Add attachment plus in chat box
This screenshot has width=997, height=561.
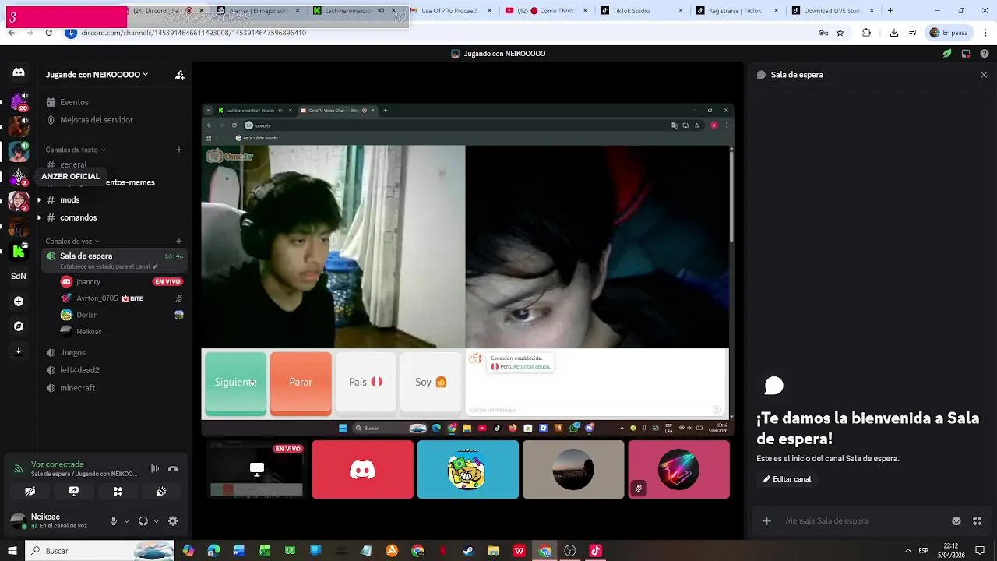point(766,521)
